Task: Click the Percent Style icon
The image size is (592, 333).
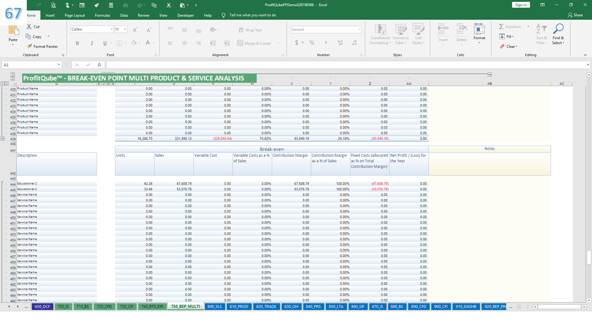Action: (312, 43)
